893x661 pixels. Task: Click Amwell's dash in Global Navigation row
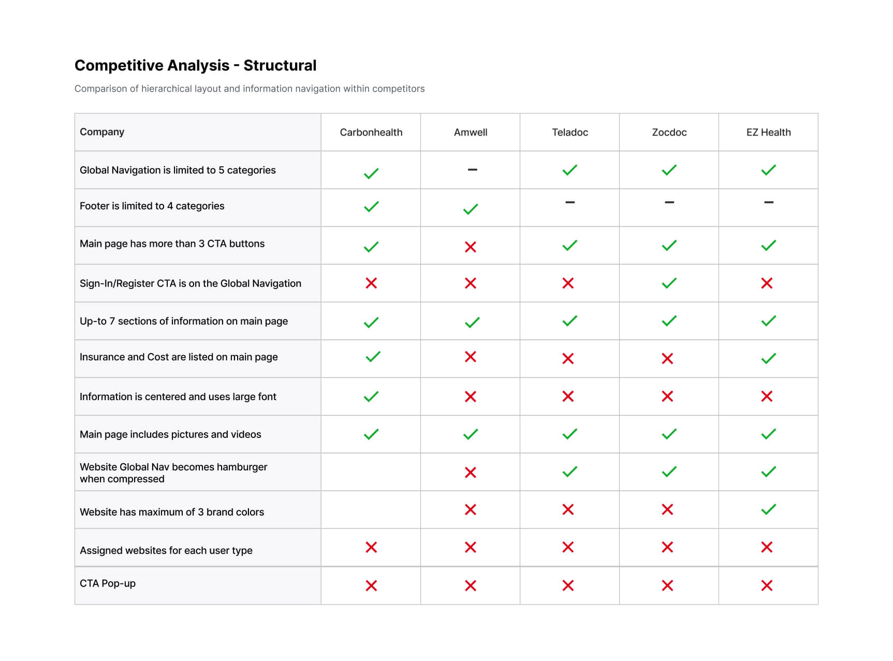(472, 170)
